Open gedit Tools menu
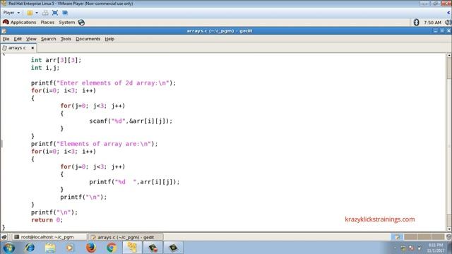 point(66,39)
